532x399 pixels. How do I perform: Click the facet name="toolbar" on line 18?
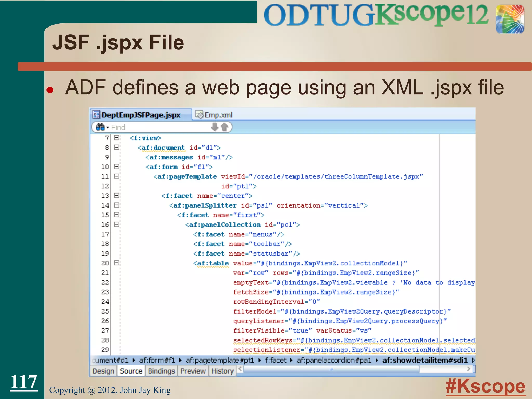(243, 244)
